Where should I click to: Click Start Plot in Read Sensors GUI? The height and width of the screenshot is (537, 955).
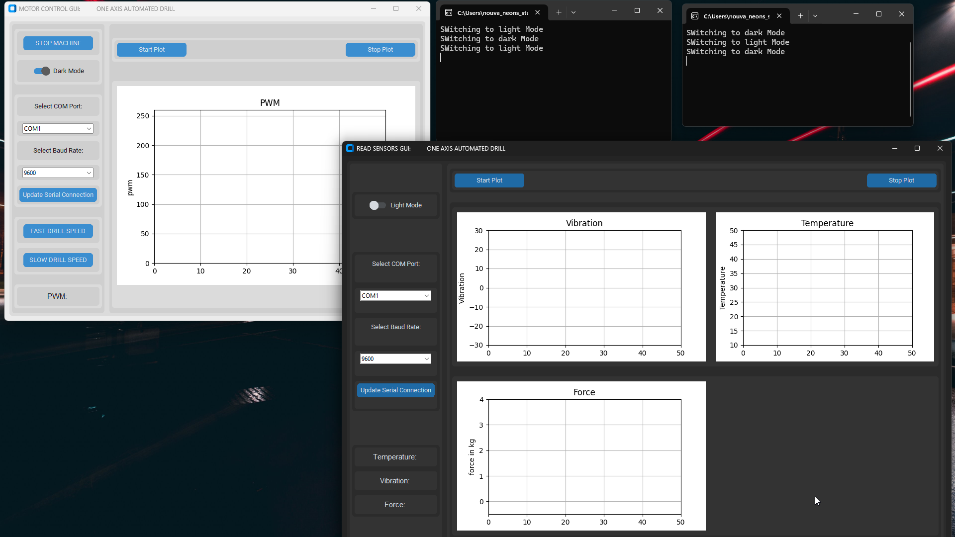489,180
